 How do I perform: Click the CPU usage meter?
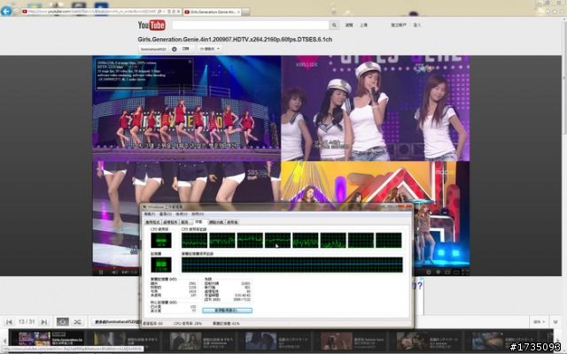161,240
